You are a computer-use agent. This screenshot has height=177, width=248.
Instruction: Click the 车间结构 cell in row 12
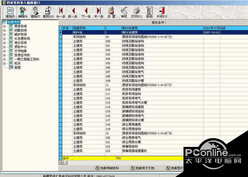pos(89,133)
